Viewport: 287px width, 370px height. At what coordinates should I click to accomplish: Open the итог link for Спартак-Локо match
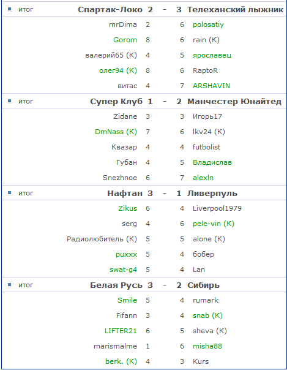pos(26,9)
